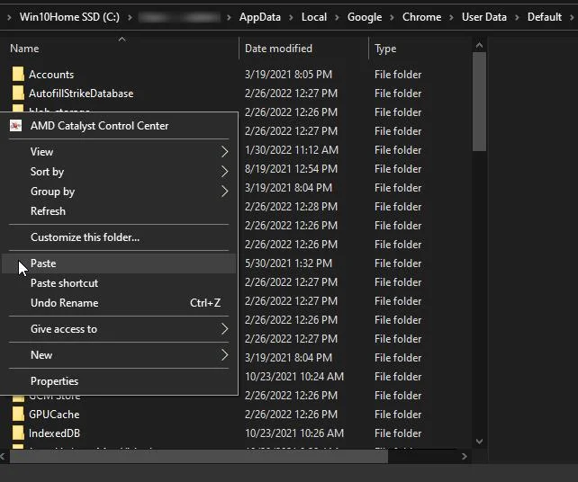The image size is (578, 482).
Task: Choose Refresh from context menu
Action: pos(119,211)
